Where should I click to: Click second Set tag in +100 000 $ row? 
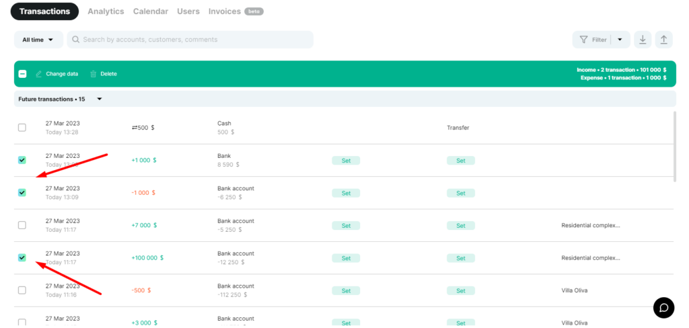(461, 258)
